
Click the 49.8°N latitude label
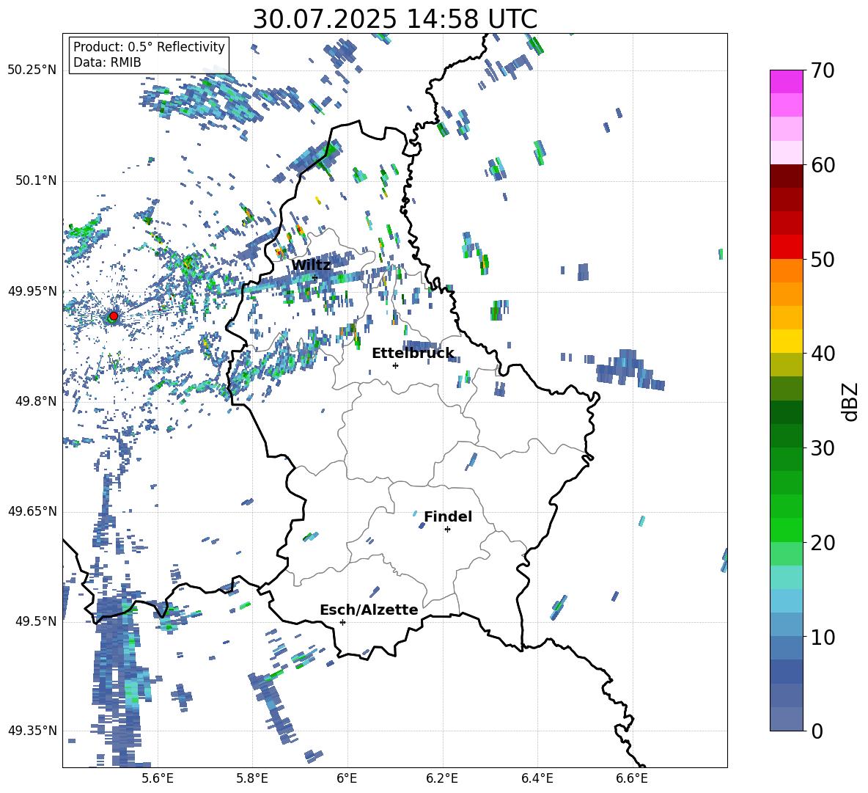(36, 401)
